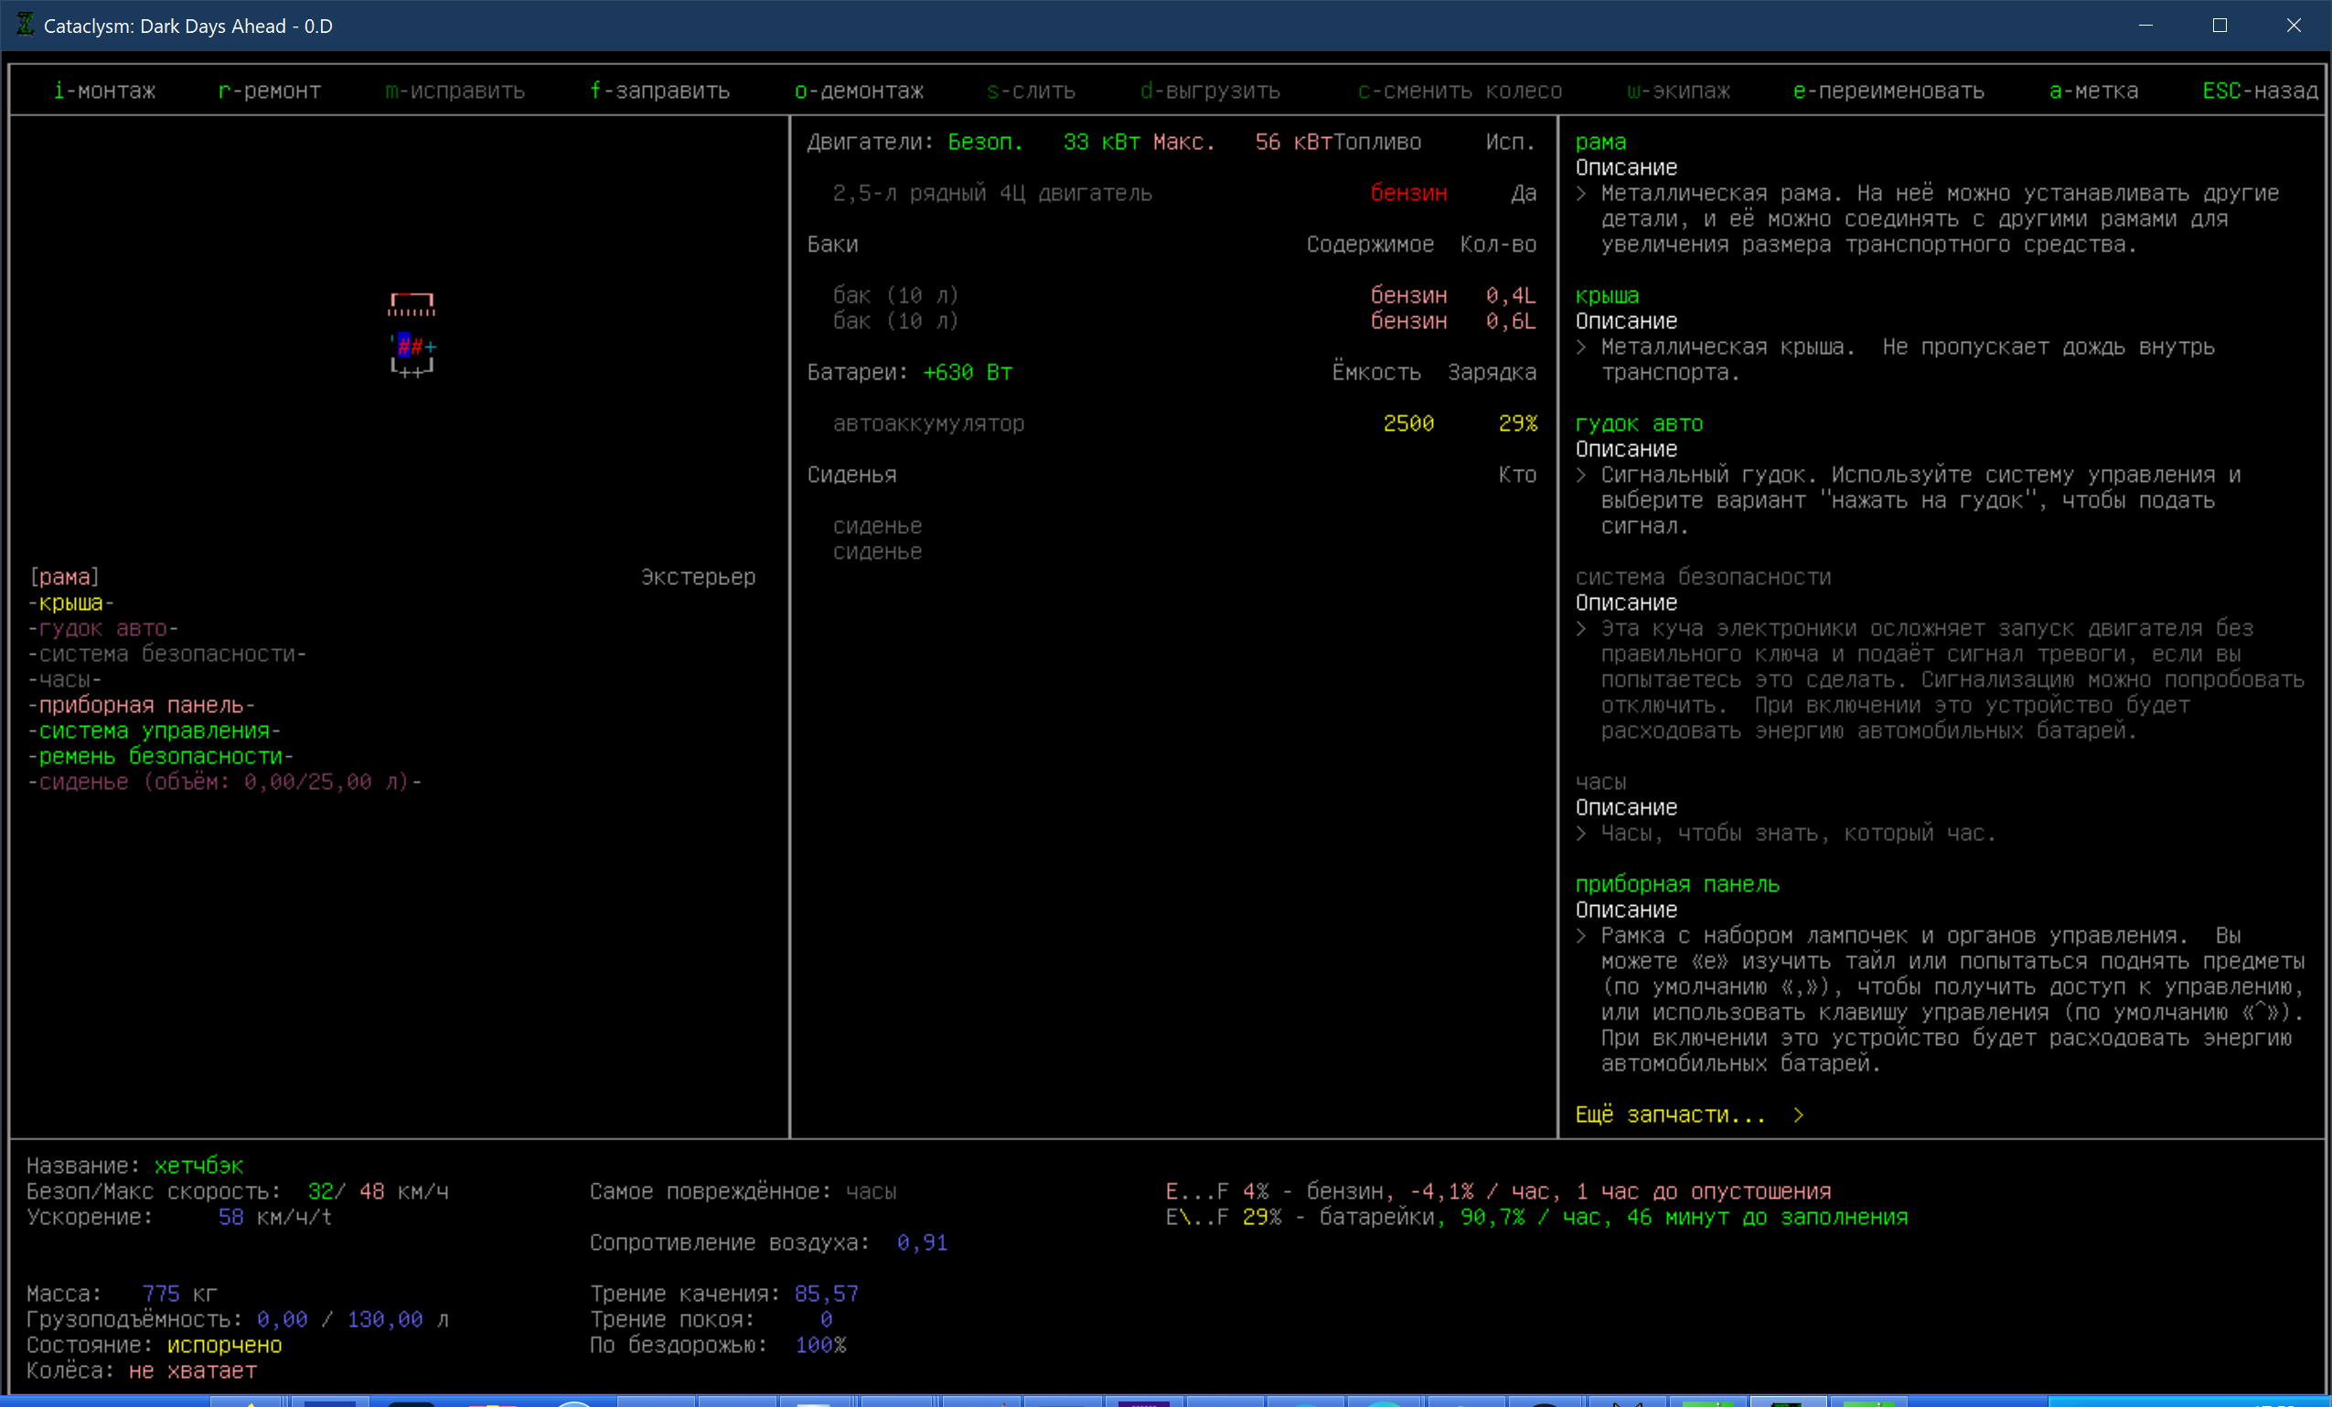Click arrow beside Металлическая рама description
This screenshot has height=1407, width=2332.
pyautogui.click(x=1581, y=194)
